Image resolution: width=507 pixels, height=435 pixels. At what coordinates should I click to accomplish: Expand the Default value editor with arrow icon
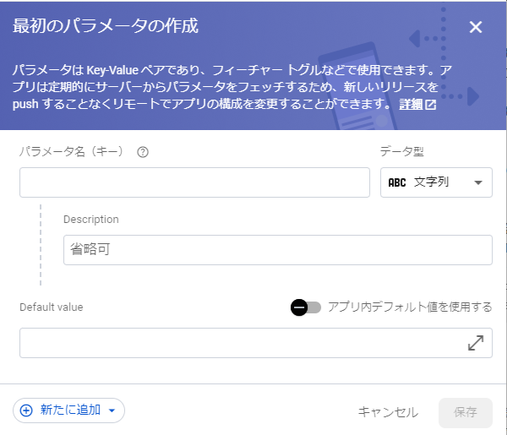click(x=476, y=343)
